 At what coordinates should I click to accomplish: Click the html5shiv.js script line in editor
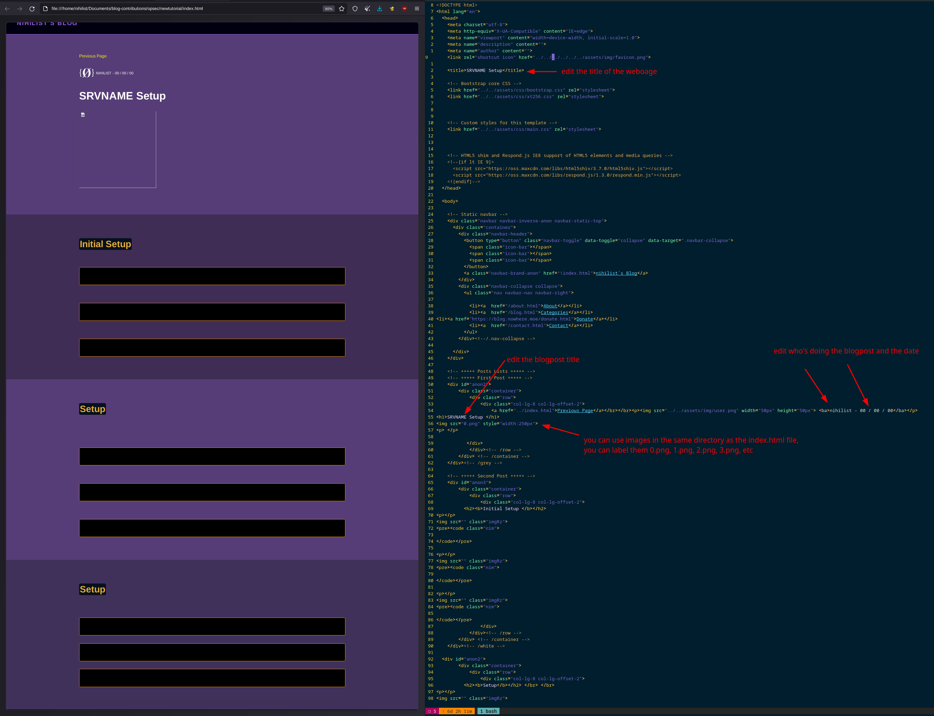(562, 168)
